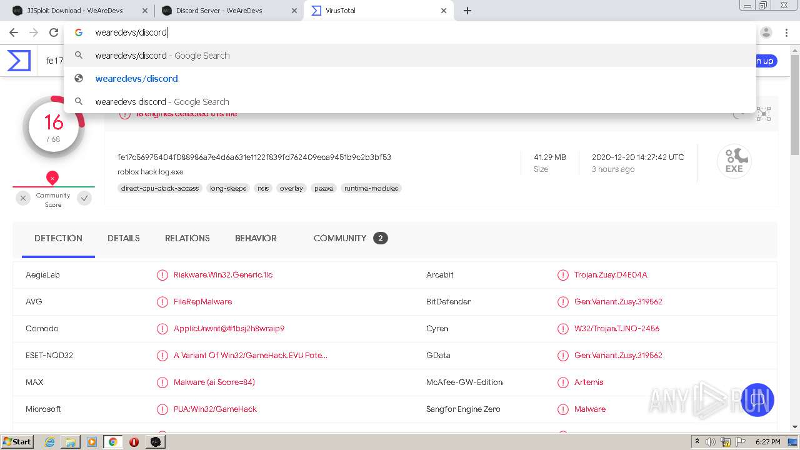Click the Arcabit detection alert icon
The width and height of the screenshot is (800, 450).
point(563,275)
